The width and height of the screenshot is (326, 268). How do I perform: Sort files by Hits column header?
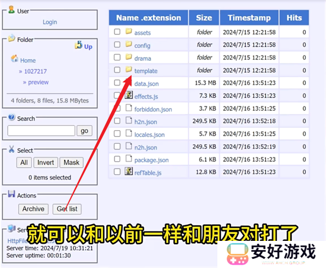tap(294, 17)
